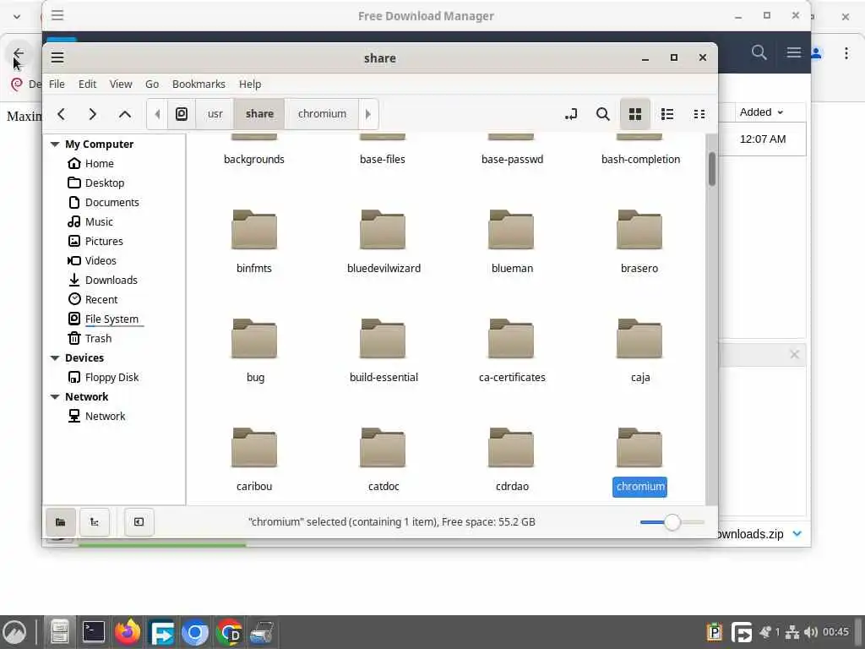This screenshot has height=649, width=865.
Task: Switch to list view
Action: 667,114
